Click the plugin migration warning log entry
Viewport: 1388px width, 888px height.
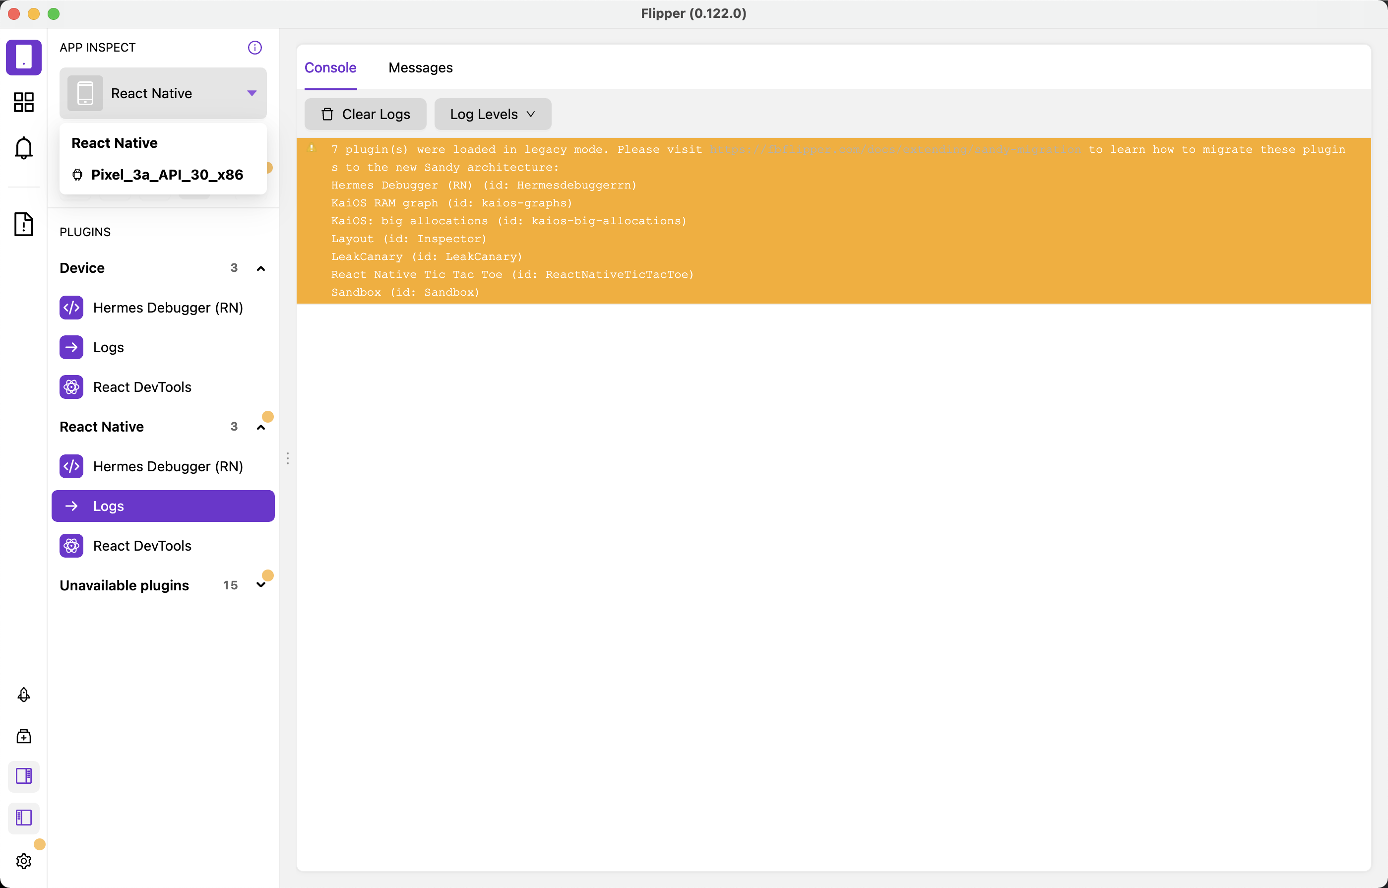click(692, 221)
